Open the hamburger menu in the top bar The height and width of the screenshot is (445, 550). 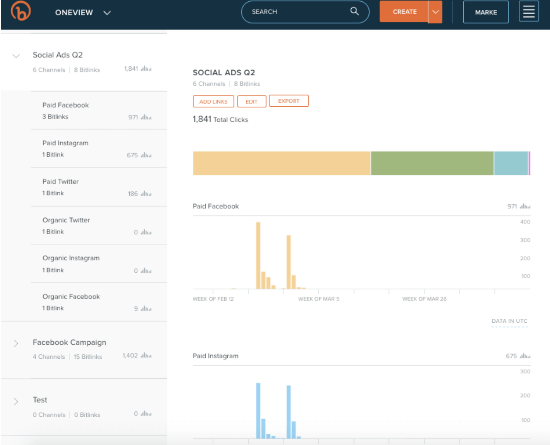tap(528, 12)
